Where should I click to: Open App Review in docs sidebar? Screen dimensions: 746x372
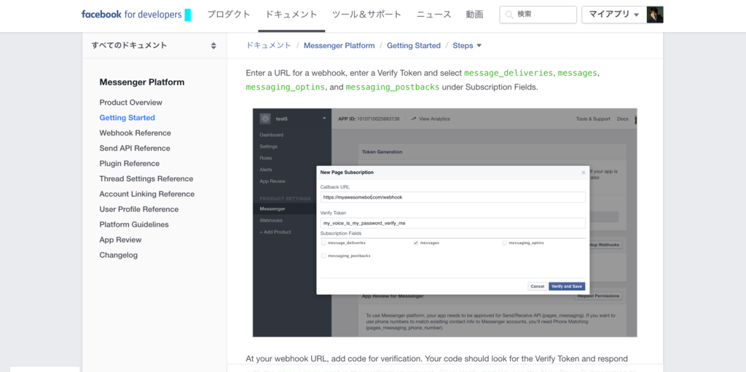pyautogui.click(x=120, y=240)
